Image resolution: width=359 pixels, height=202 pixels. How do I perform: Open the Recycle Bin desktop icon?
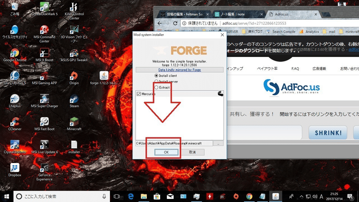(14, 9)
